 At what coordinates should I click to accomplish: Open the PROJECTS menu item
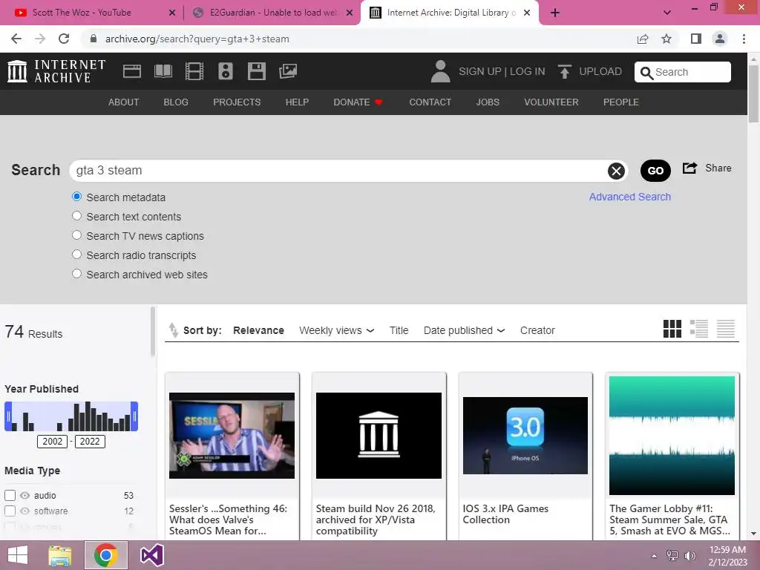click(x=237, y=102)
